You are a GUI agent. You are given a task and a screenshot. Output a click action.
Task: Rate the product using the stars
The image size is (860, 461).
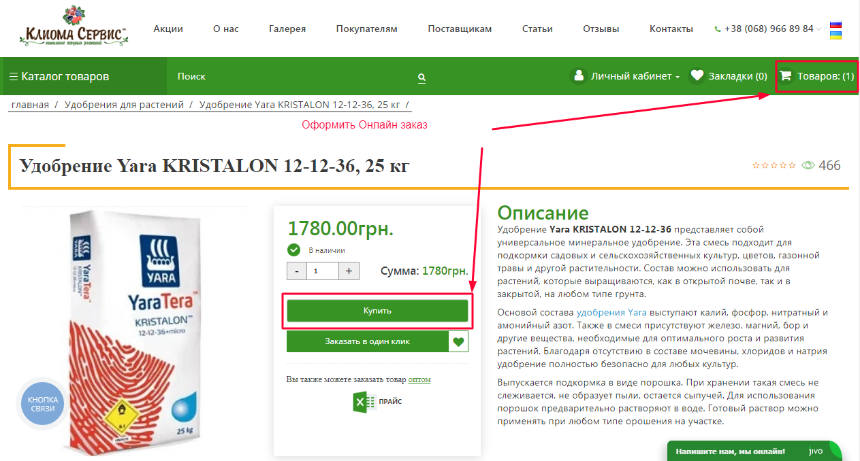[774, 165]
